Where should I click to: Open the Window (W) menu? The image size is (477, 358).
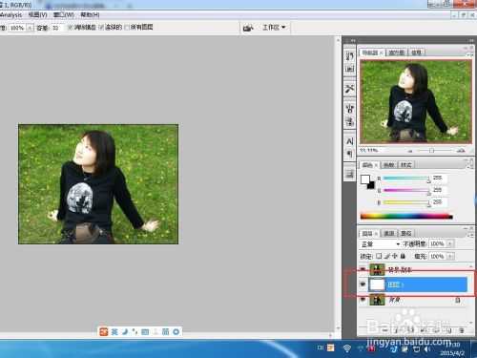pyautogui.click(x=64, y=14)
